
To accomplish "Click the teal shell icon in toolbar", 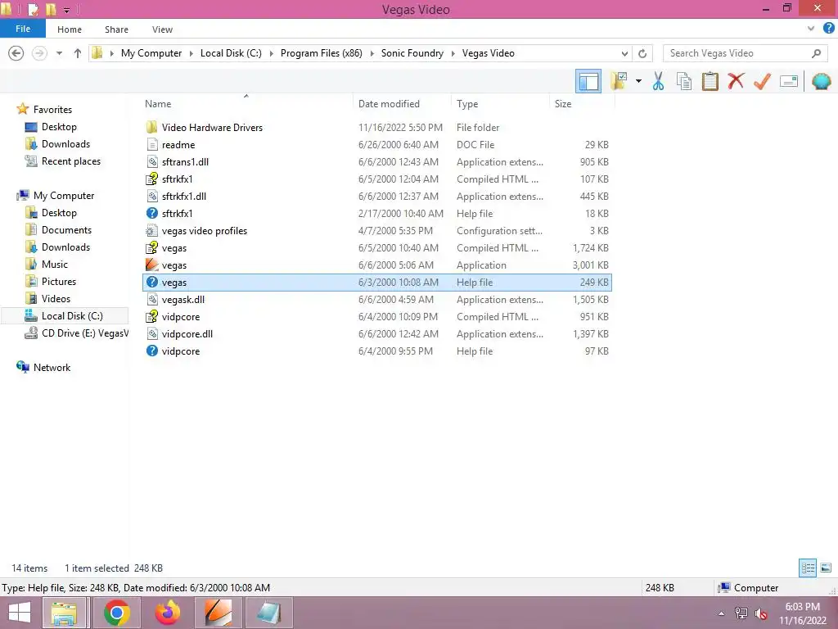I will coord(821,81).
